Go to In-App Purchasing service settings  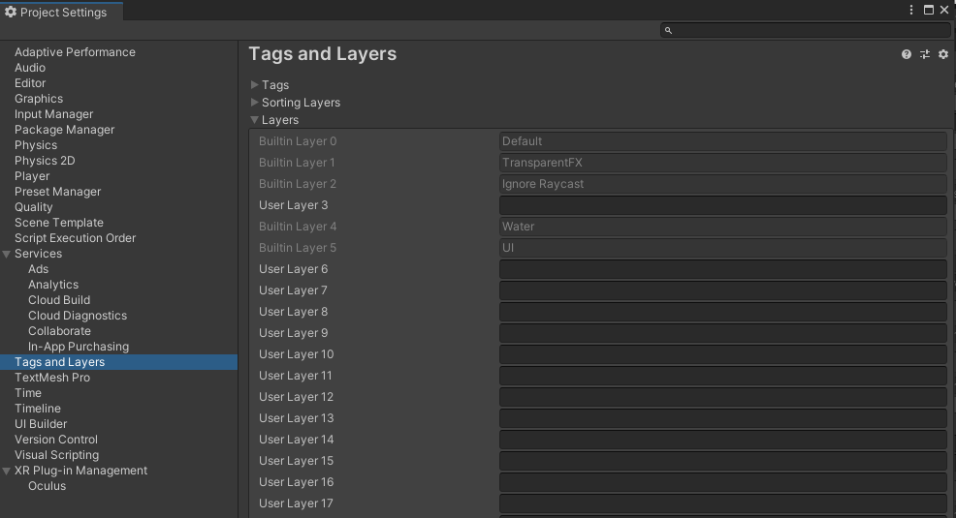coord(78,347)
